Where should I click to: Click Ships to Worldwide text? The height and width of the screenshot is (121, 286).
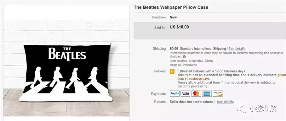183,65
